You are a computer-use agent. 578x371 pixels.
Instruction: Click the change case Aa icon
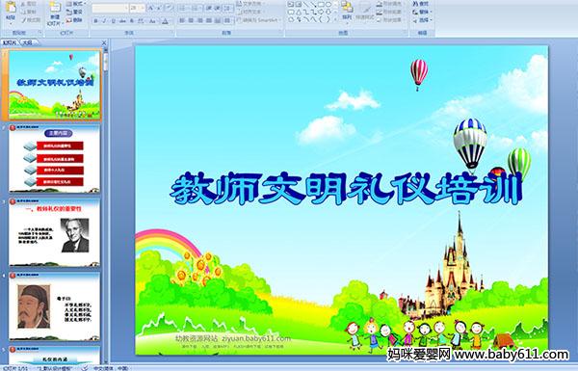pyautogui.click(x=152, y=21)
